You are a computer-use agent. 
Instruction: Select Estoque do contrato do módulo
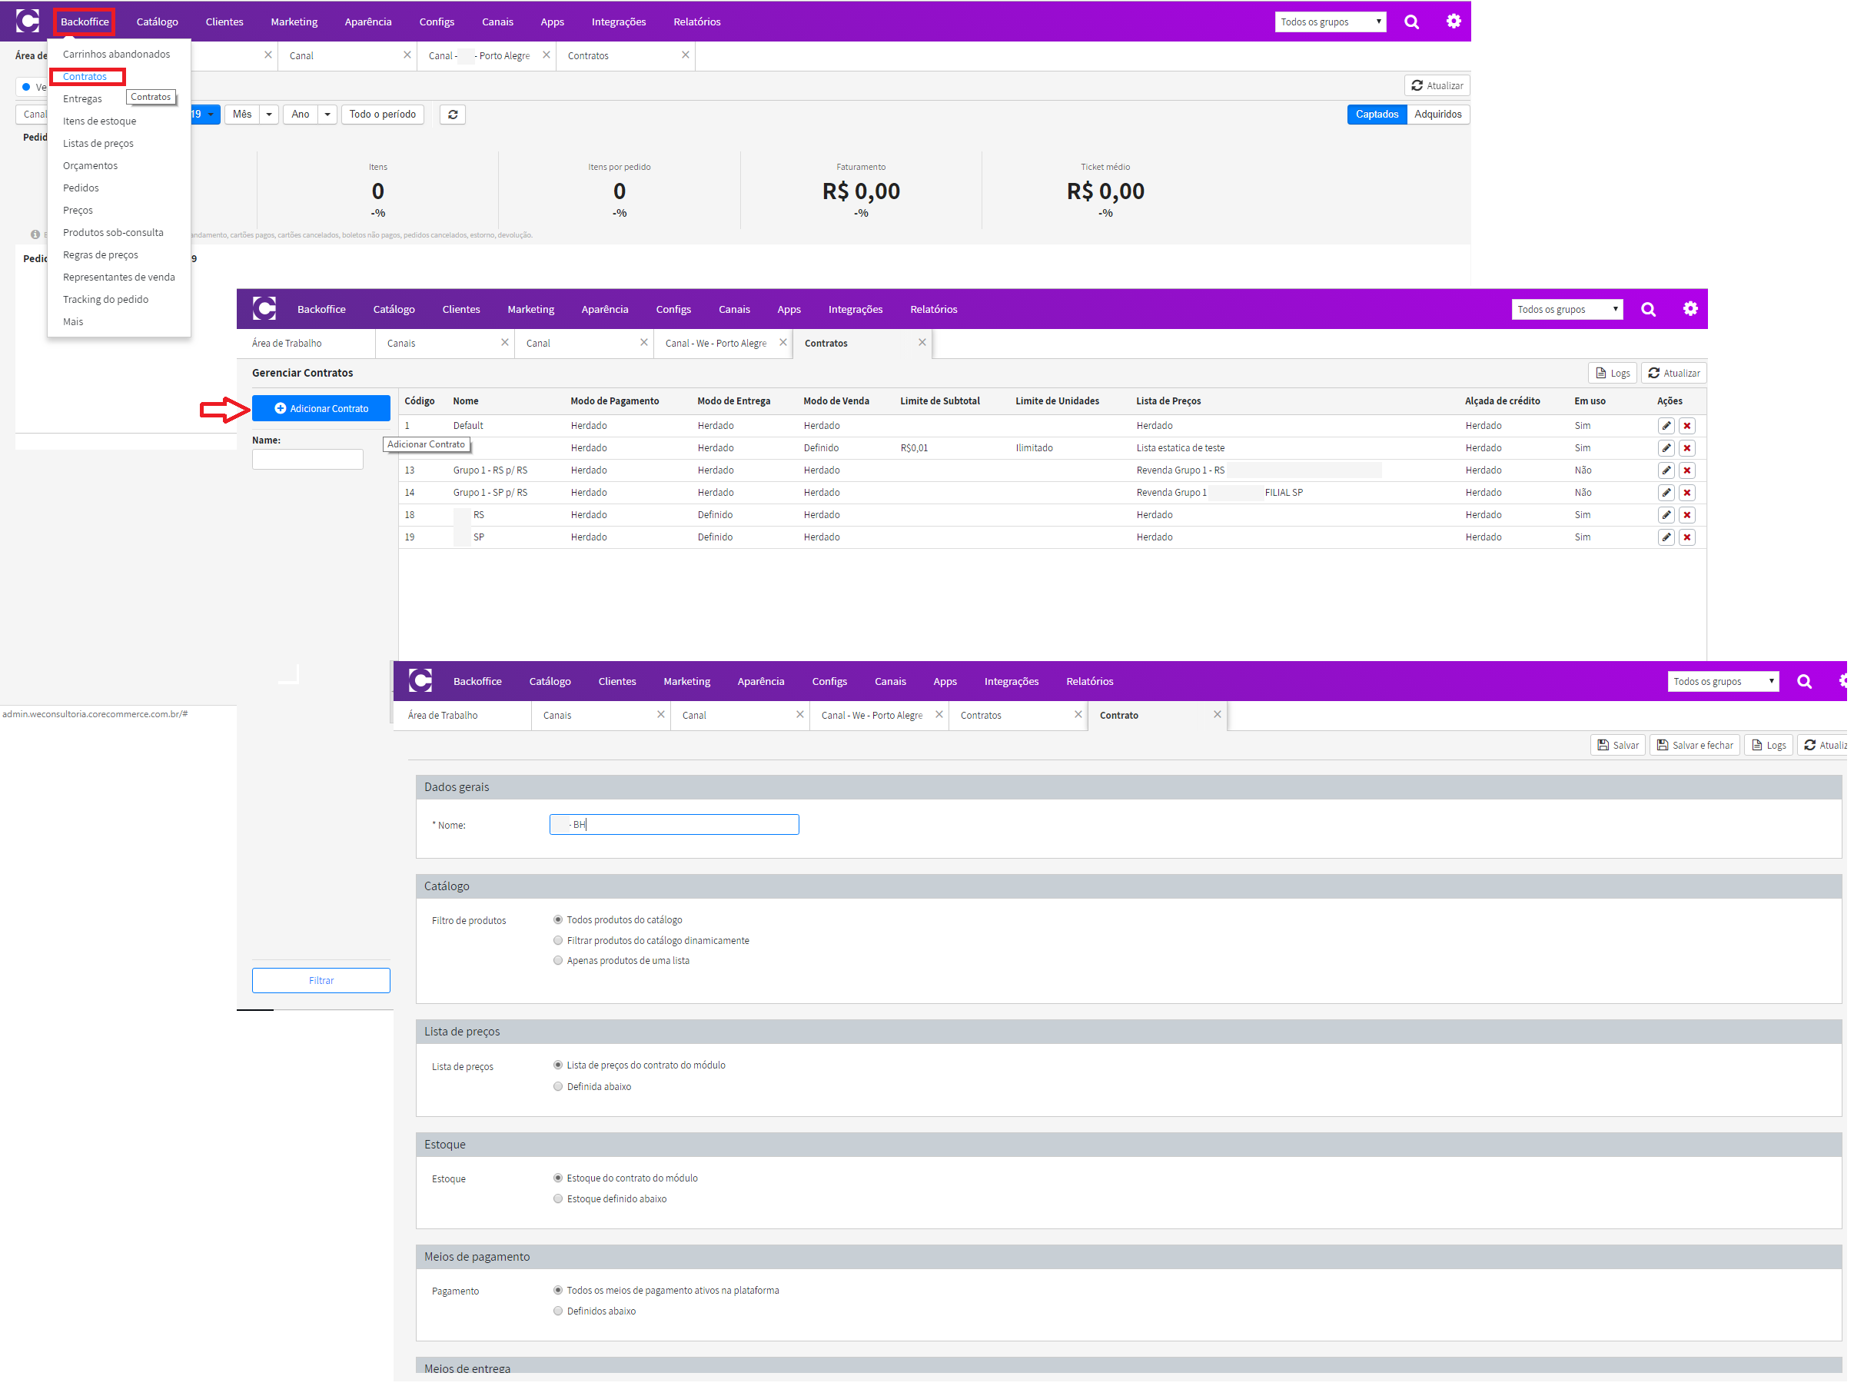[558, 1179]
